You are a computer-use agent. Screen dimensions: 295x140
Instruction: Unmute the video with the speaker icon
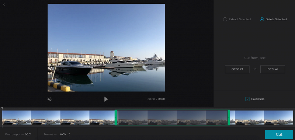49,99
